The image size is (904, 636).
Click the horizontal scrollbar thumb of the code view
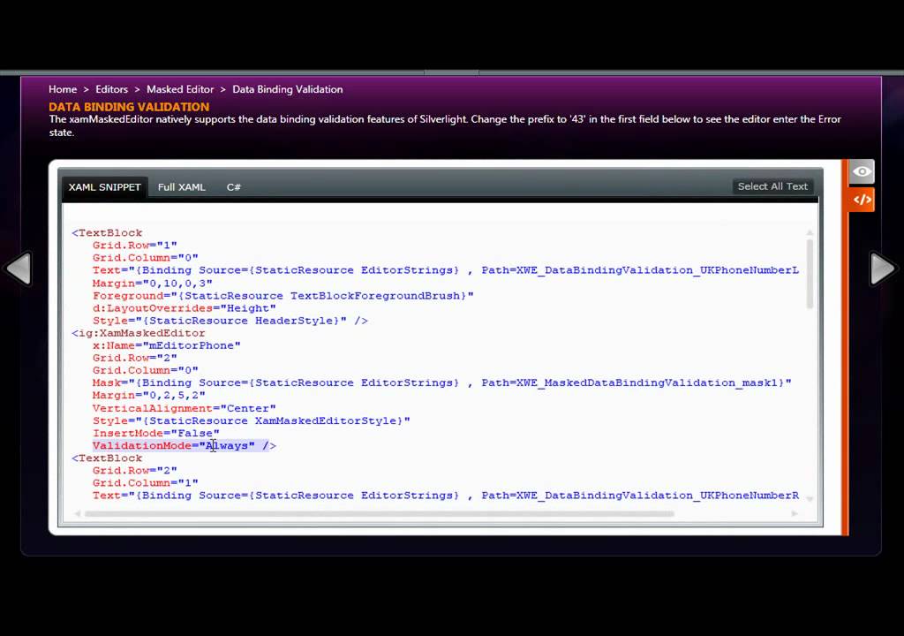point(379,513)
